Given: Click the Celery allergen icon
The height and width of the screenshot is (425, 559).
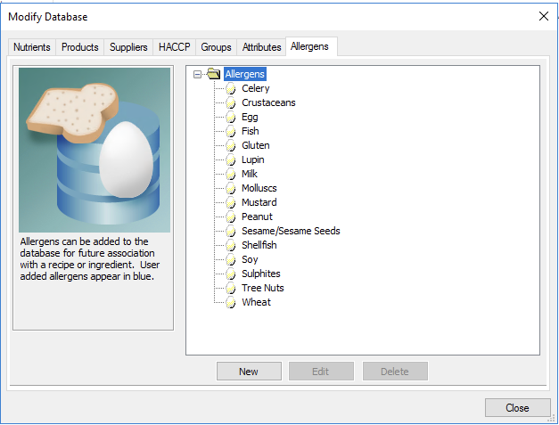Looking at the screenshot, I should pyautogui.click(x=231, y=88).
